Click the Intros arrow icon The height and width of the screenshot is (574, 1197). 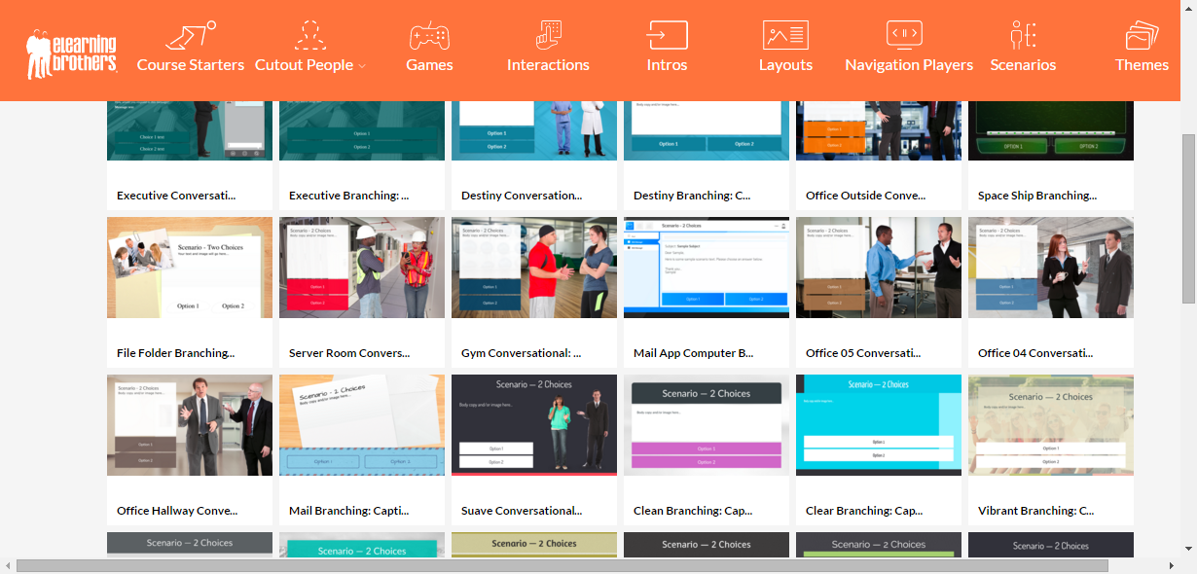pos(667,36)
